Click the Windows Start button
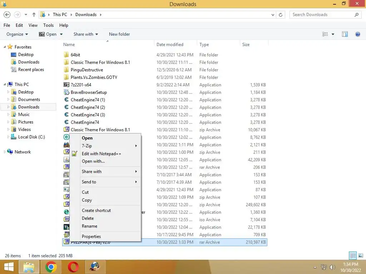The image size is (366, 274). [x=9, y=267]
